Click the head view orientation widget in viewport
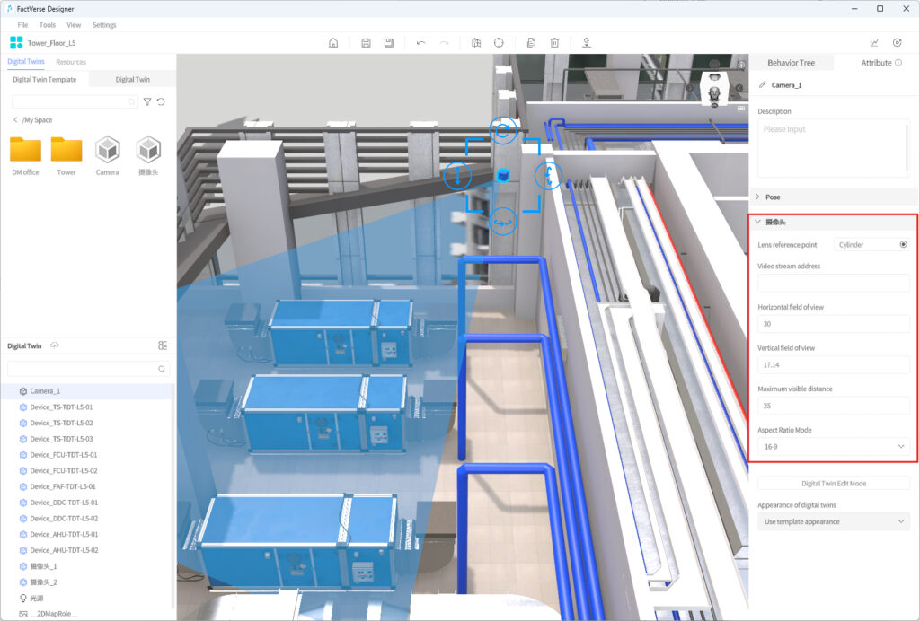This screenshot has width=920, height=621. (x=714, y=91)
